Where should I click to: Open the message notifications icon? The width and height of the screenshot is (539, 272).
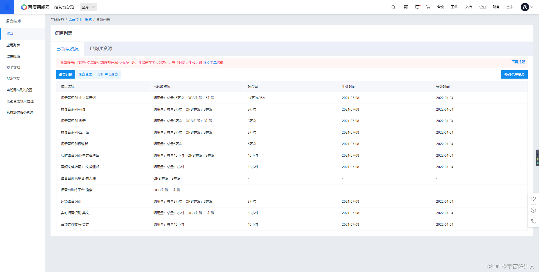(x=417, y=7)
